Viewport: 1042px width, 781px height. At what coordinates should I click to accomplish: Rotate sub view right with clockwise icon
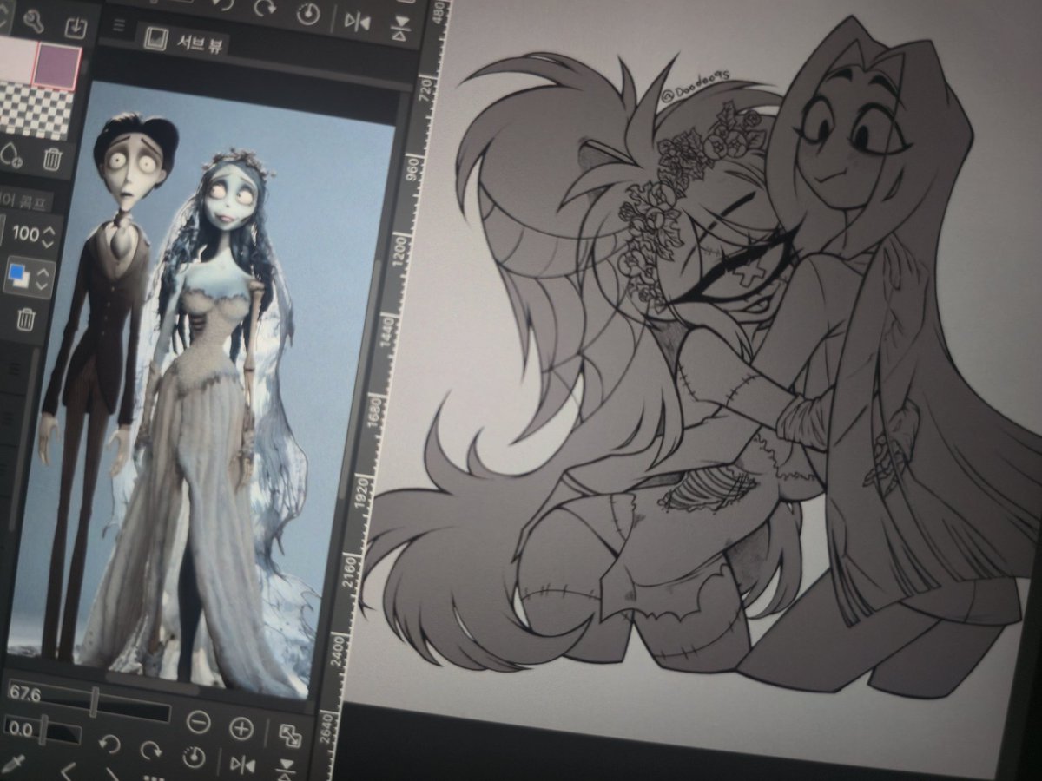click(x=151, y=751)
